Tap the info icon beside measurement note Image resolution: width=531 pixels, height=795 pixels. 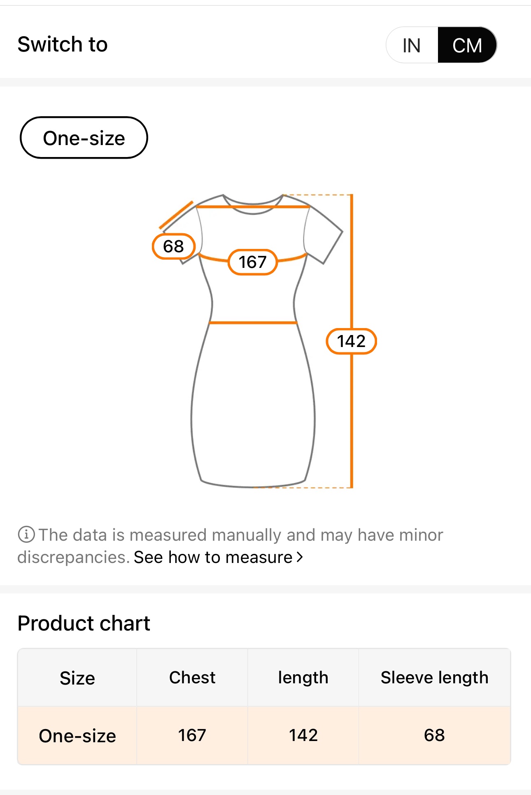(x=26, y=535)
